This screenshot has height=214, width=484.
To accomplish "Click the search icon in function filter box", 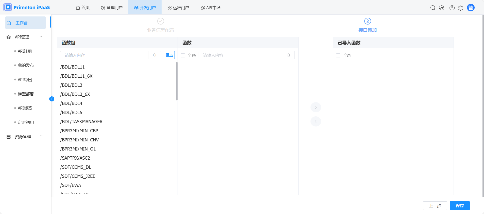I will point(288,55).
